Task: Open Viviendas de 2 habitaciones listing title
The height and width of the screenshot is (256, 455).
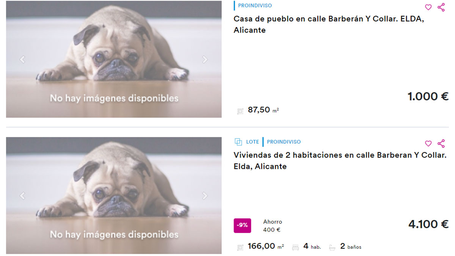Action: pyautogui.click(x=340, y=161)
